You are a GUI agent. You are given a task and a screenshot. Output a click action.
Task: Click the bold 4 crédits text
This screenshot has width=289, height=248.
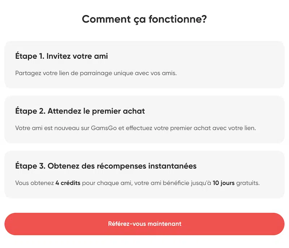(68, 183)
